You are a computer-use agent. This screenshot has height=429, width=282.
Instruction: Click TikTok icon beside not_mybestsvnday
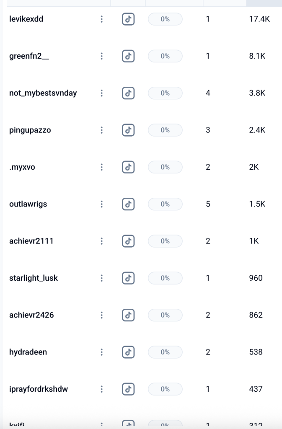128,93
